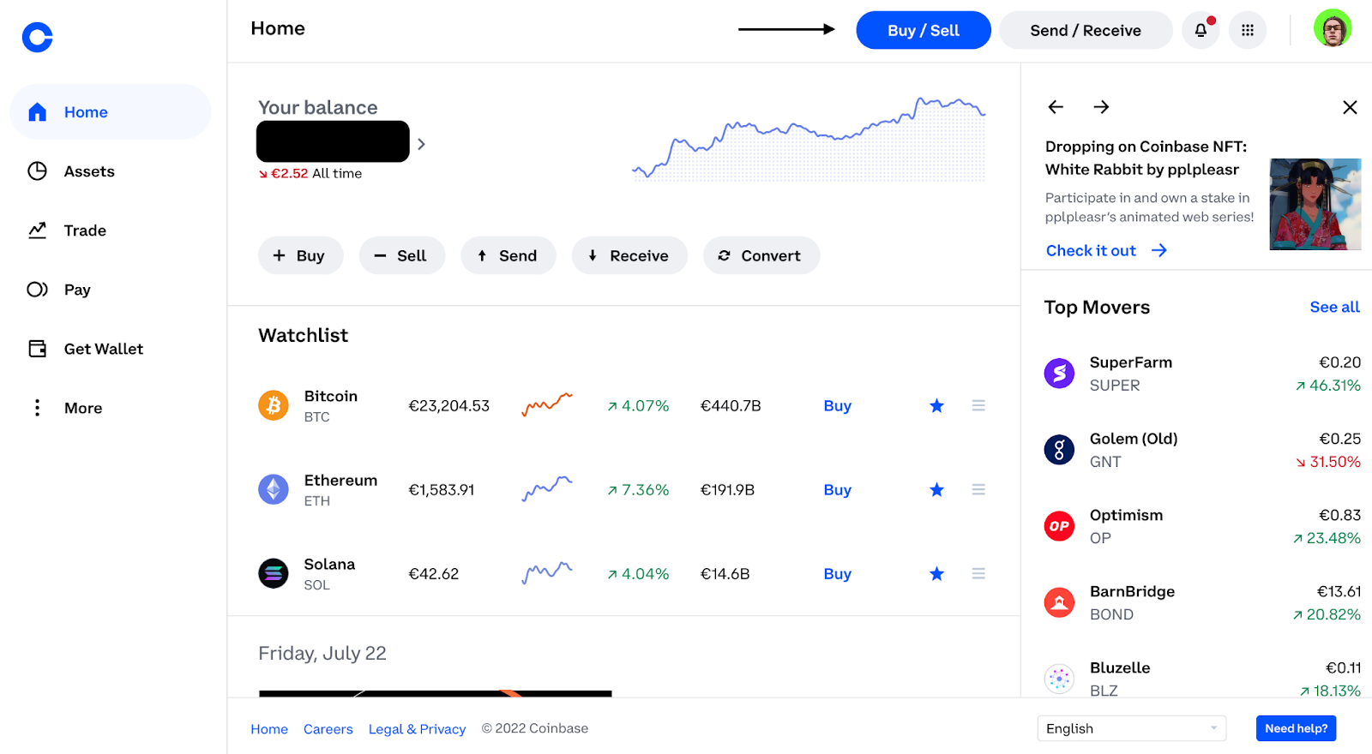Unstar Solana from watchlist

pyautogui.click(x=936, y=573)
